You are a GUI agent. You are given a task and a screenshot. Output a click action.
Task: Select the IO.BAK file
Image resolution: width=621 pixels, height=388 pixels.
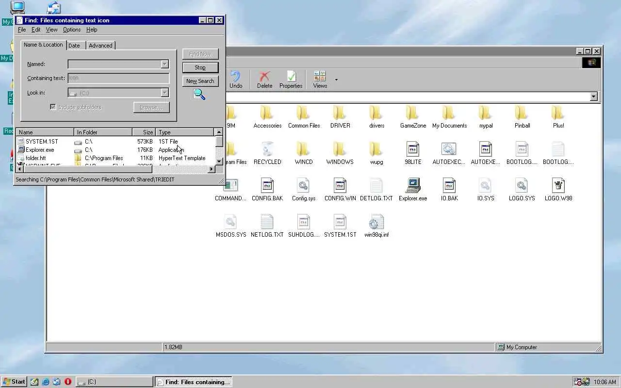pos(449,190)
